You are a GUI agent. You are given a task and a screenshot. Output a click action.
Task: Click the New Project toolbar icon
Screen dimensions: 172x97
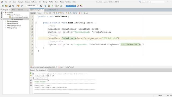[x=6, y=6]
